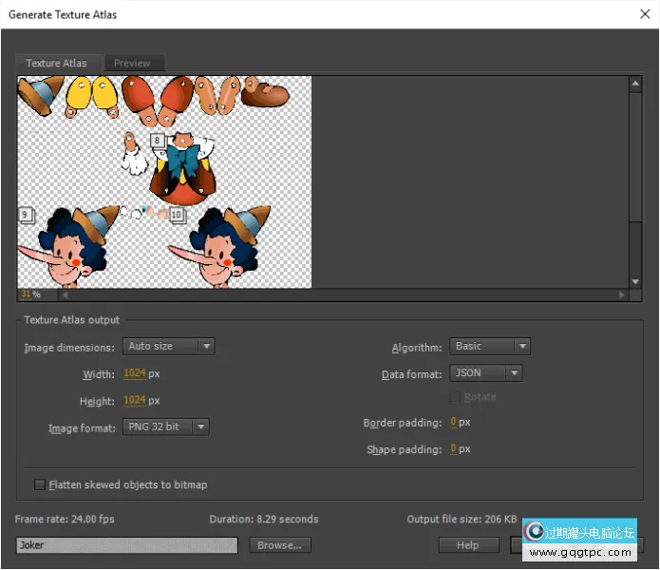Click the vertical scrollbar up arrow
Image resolution: width=660 pixels, height=570 pixels.
635,85
